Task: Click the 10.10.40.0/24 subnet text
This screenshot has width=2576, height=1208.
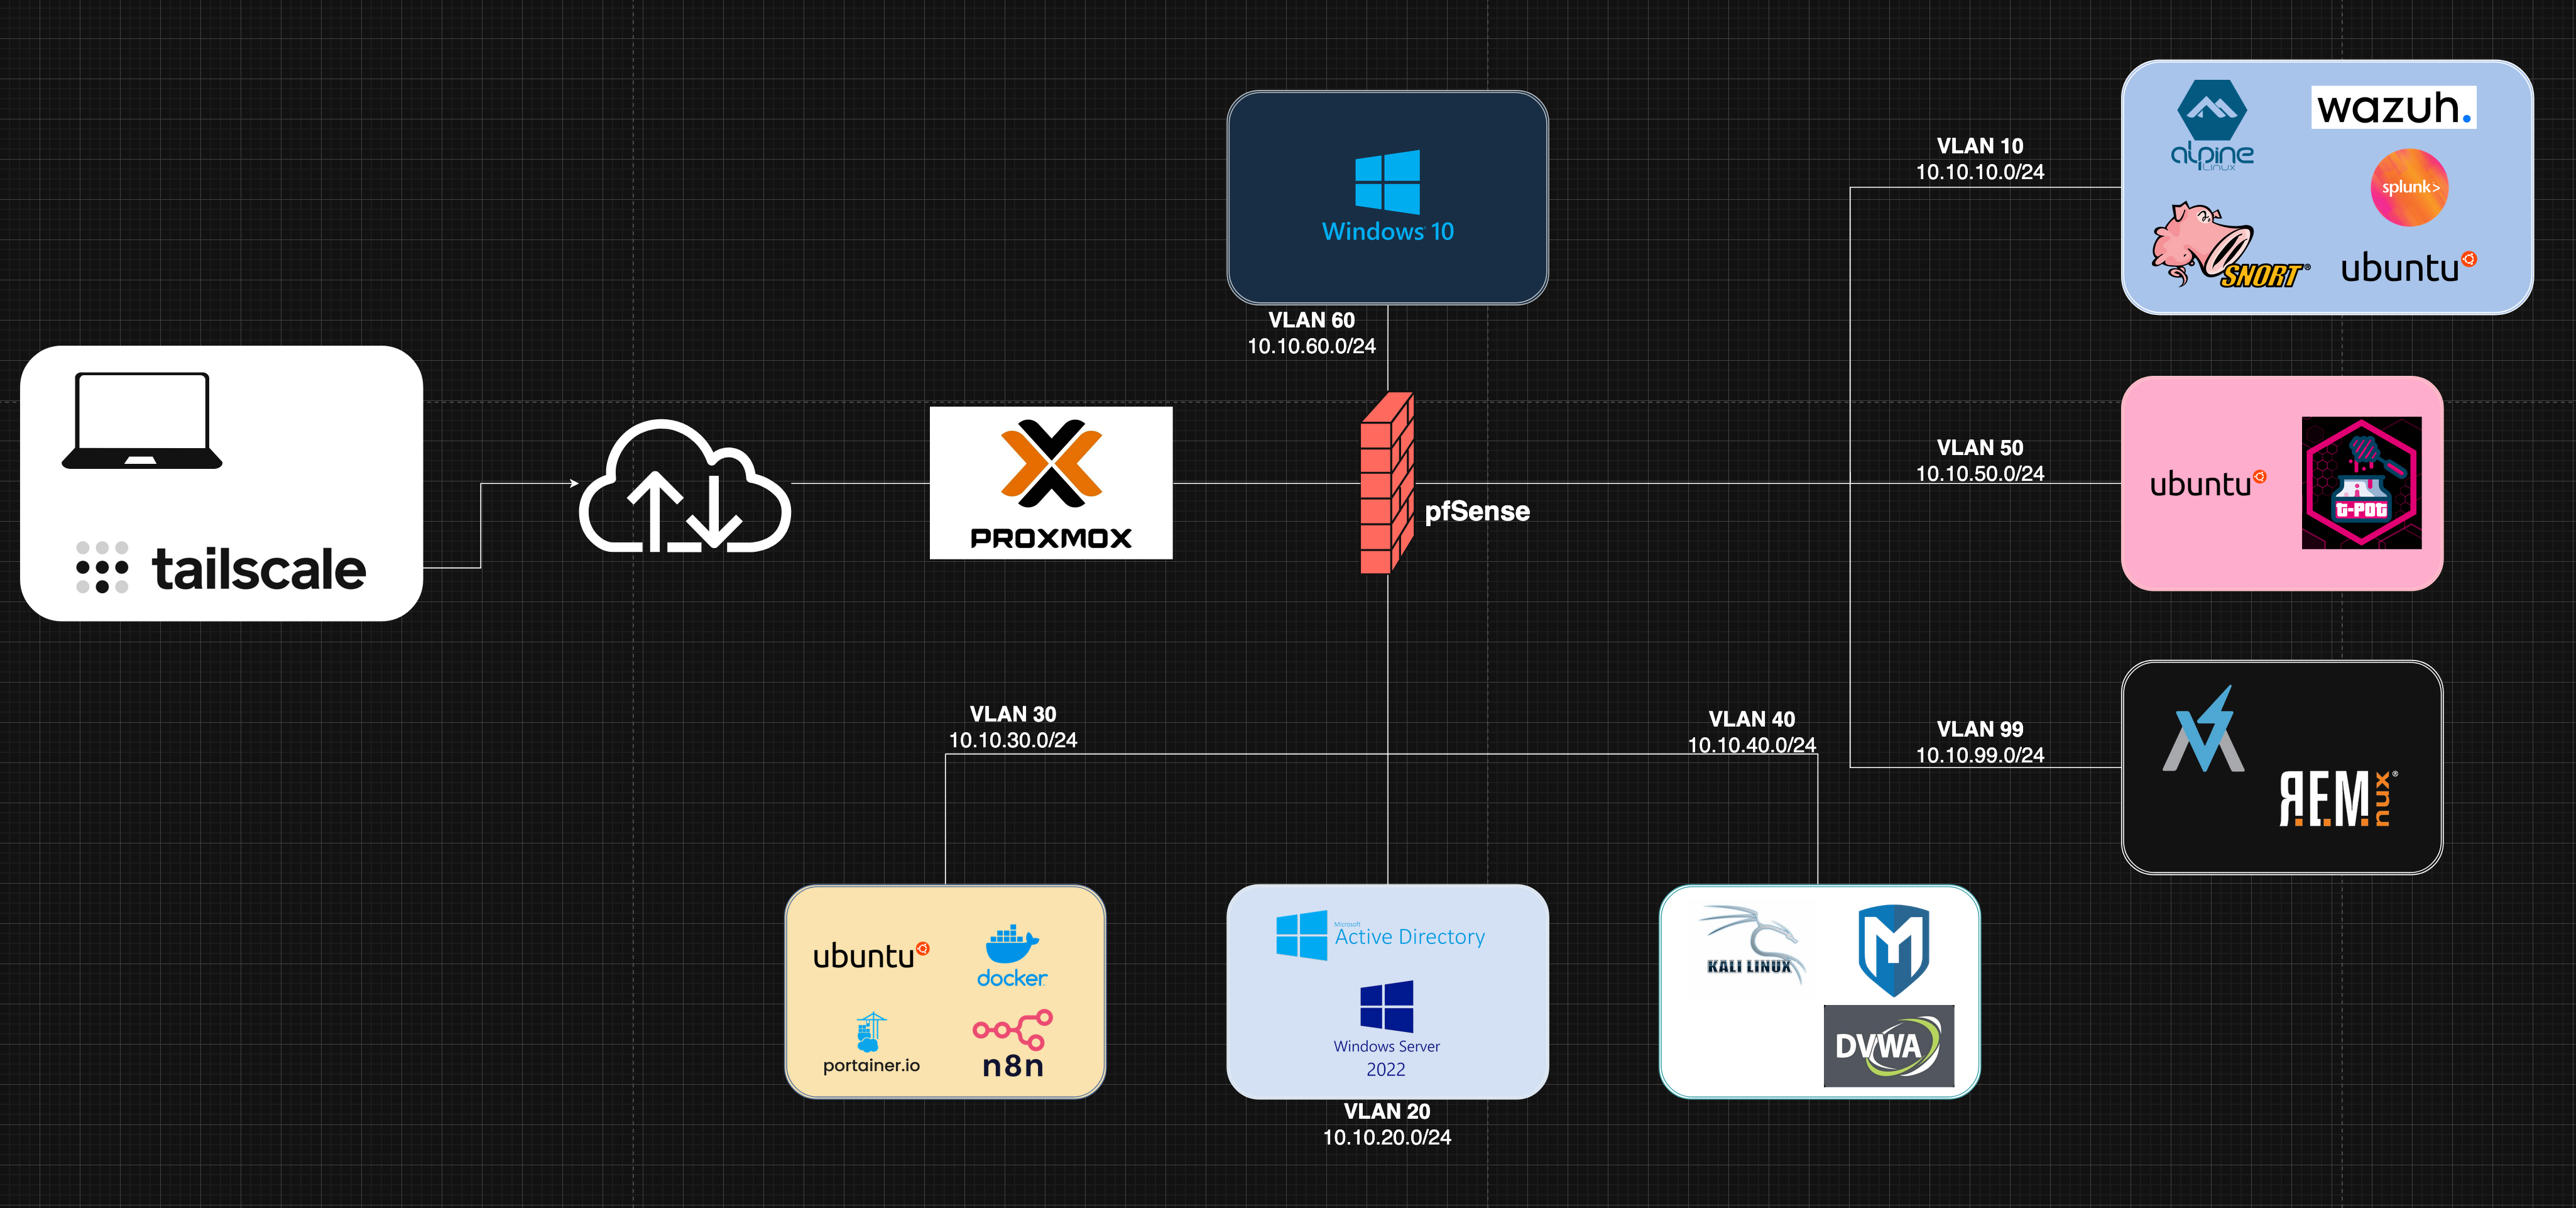Action: click(x=1752, y=745)
